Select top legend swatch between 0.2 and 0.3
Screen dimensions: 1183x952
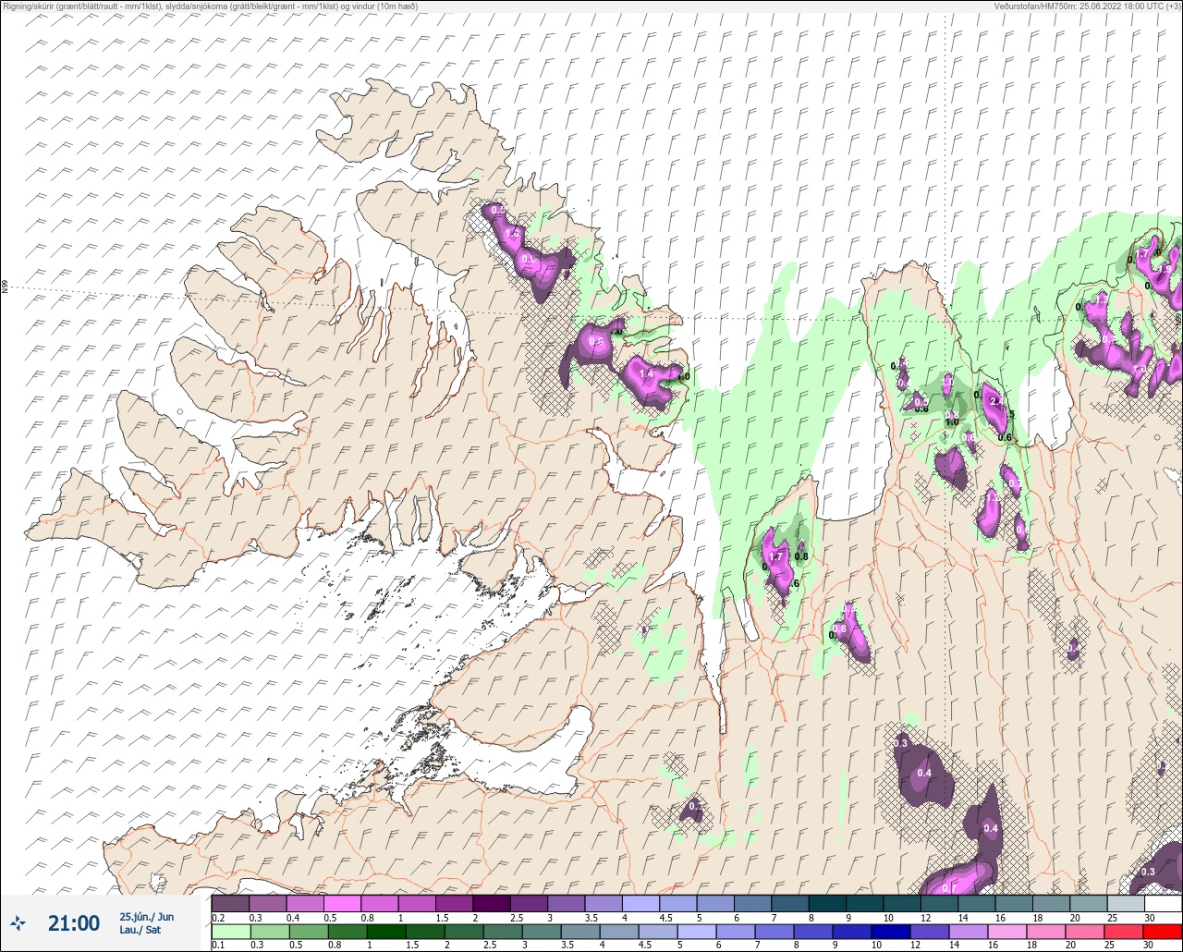coord(231,903)
